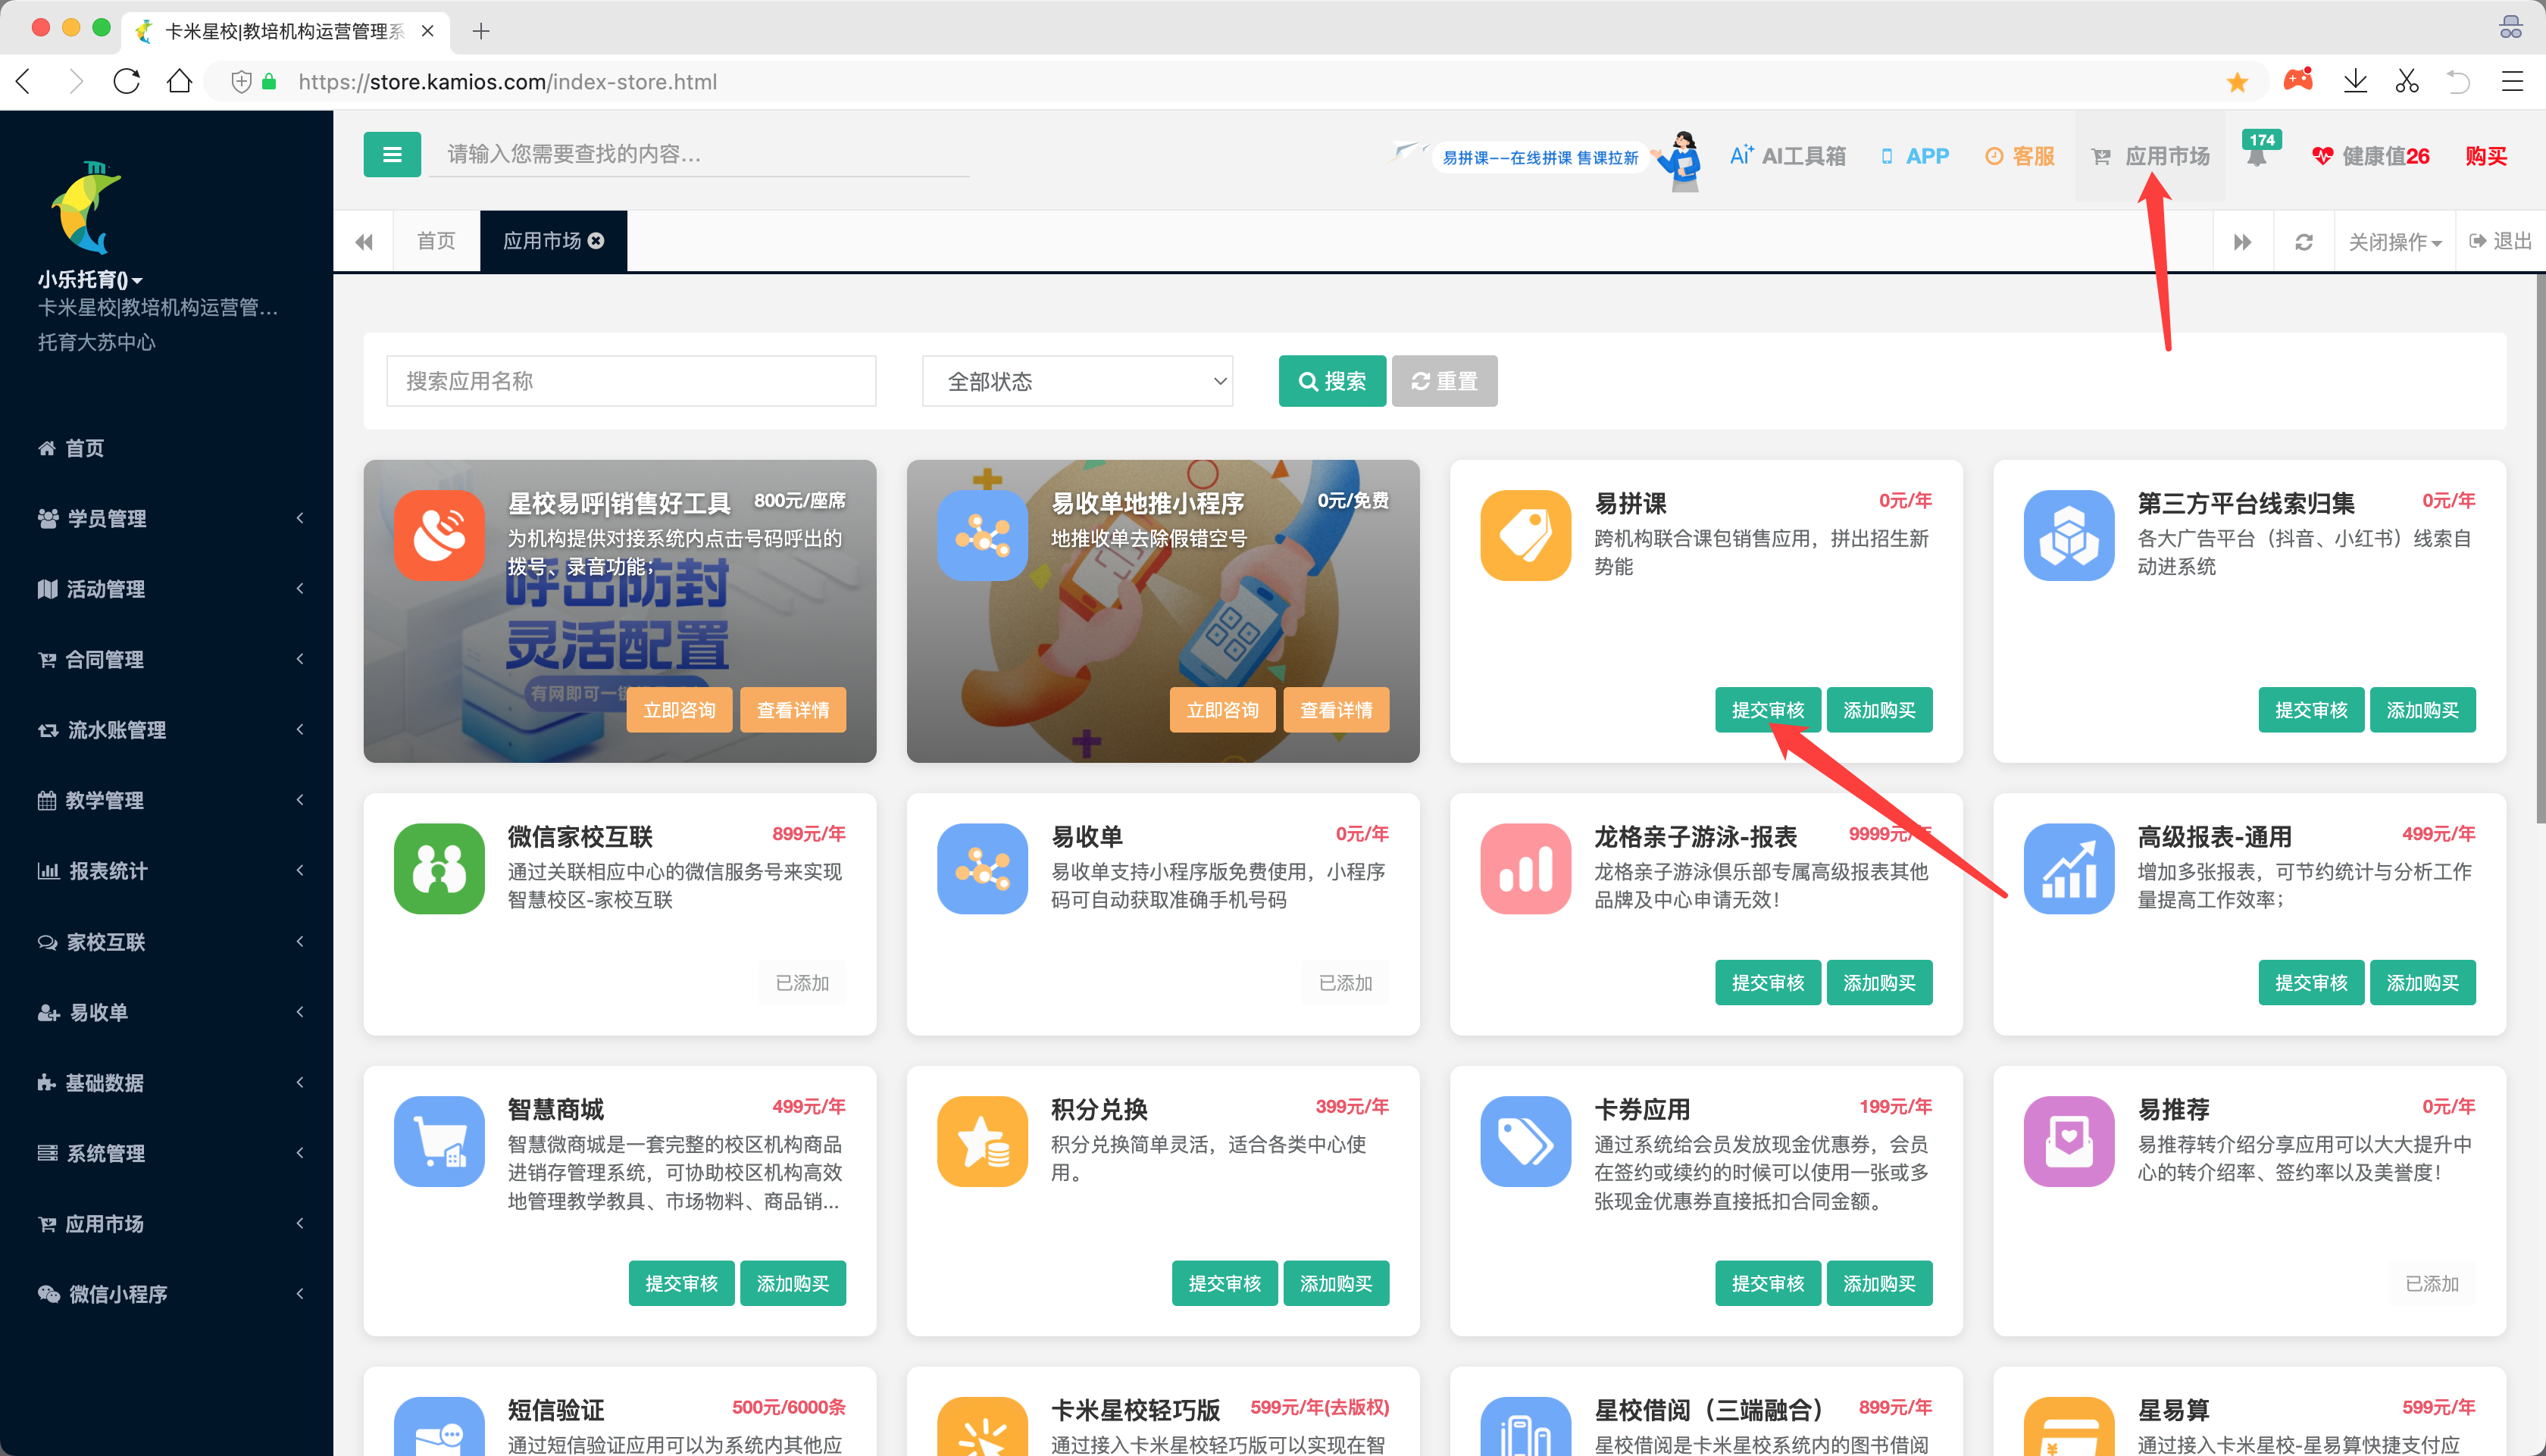Click the green 搜索 button

pos(1331,381)
